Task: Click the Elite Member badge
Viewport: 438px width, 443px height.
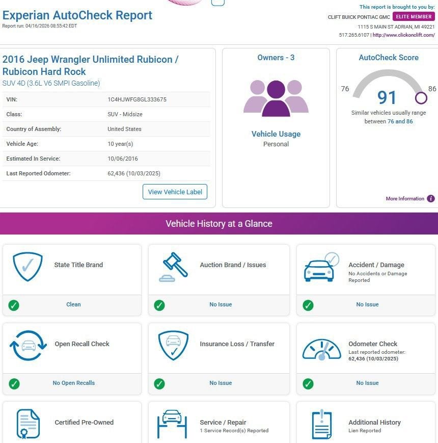Action: pyautogui.click(x=414, y=17)
